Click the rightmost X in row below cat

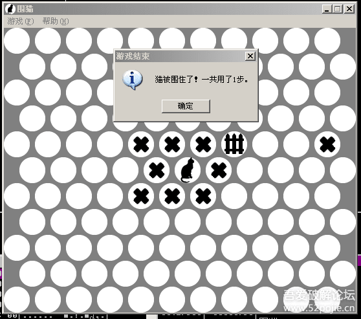[203, 196]
